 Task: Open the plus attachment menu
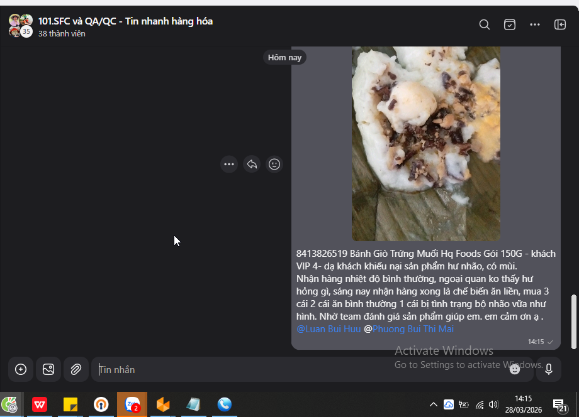click(21, 369)
